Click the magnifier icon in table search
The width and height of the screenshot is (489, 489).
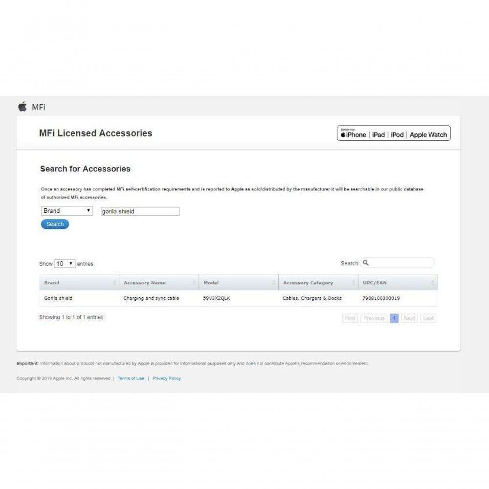tap(366, 263)
